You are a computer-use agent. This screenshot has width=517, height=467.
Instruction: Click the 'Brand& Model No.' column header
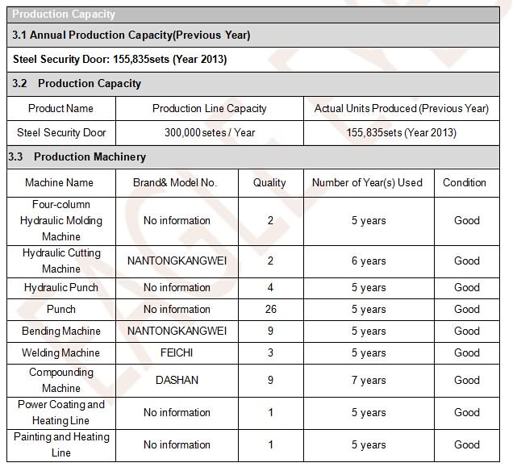pos(175,183)
